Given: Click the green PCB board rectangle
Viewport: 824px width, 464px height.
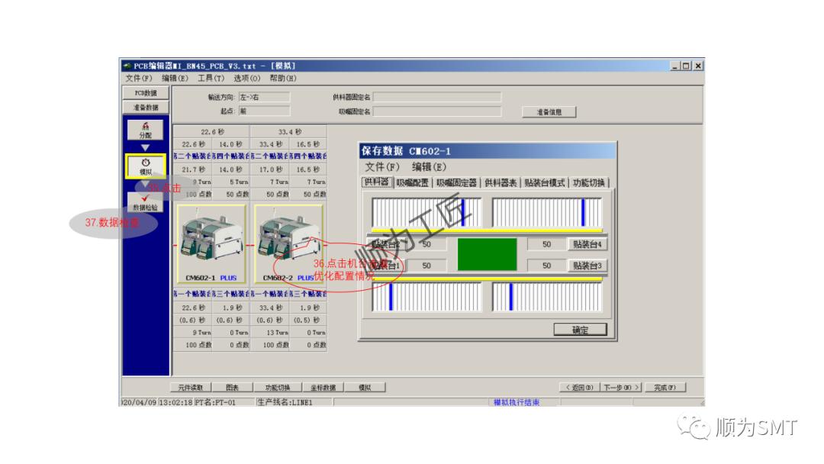Looking at the screenshot, I should click(487, 255).
